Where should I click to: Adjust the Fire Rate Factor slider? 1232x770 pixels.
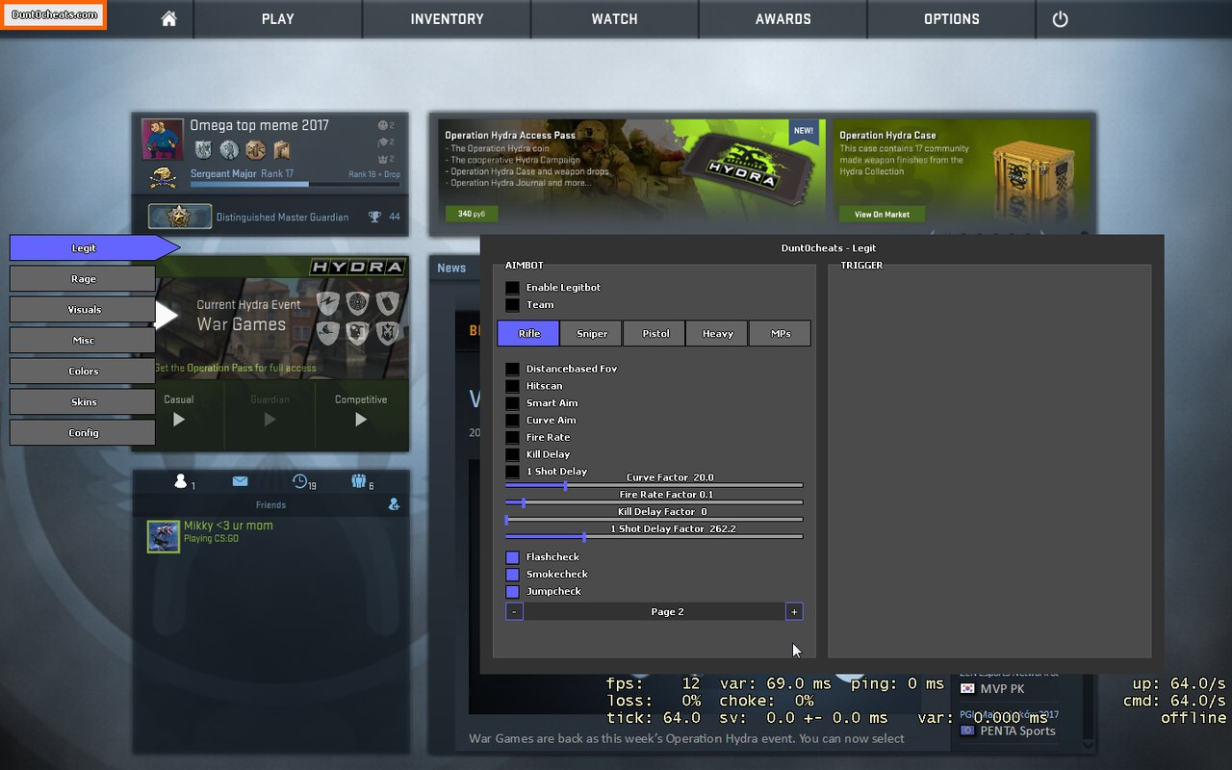point(654,502)
